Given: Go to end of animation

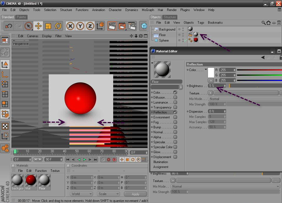Looking at the screenshot, I should click(x=96, y=159).
